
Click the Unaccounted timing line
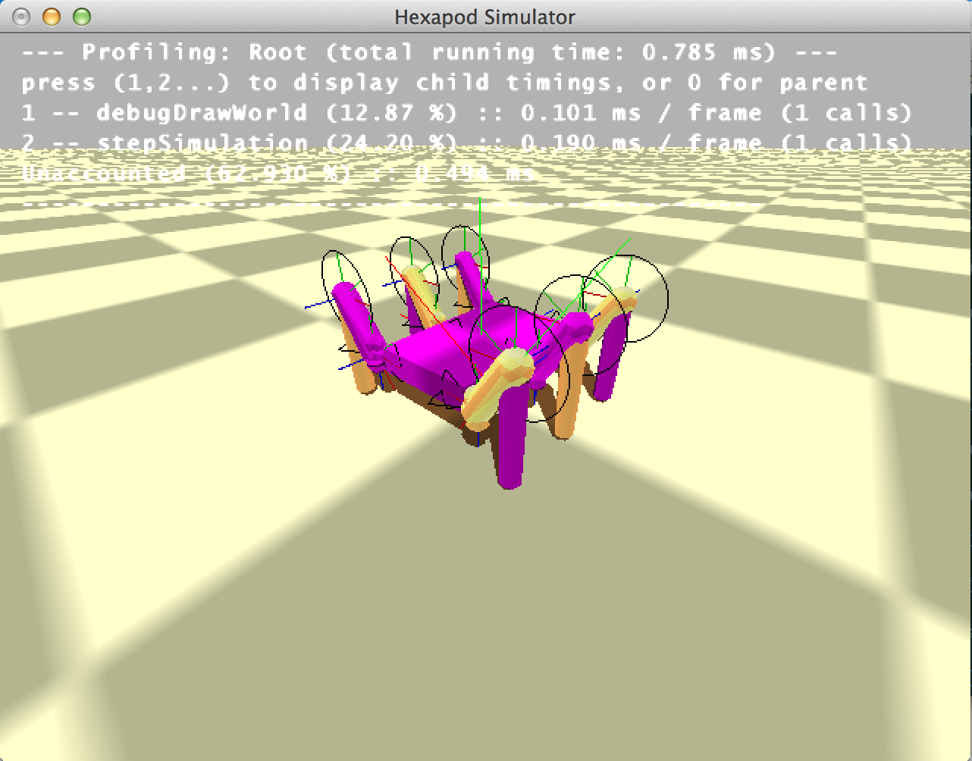(x=277, y=174)
